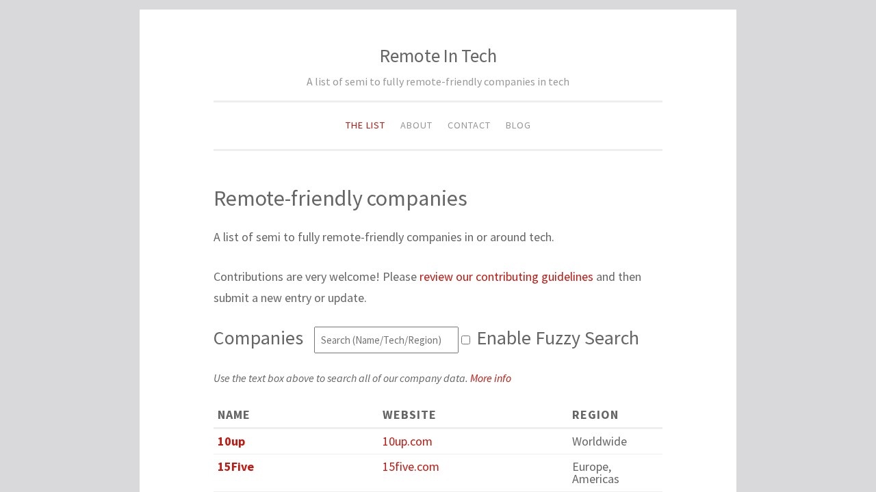Click the Europe, Americas region for 15Five

[595, 473]
